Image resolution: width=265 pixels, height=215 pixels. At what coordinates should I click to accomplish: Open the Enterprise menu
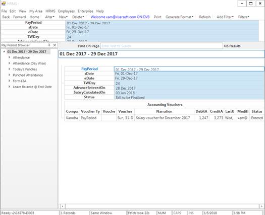85,11
